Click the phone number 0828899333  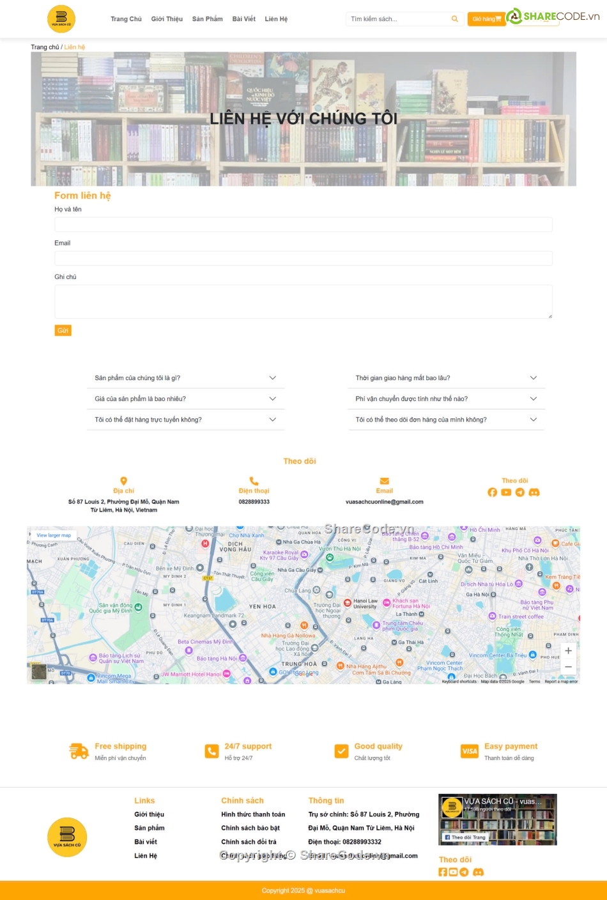point(254,502)
